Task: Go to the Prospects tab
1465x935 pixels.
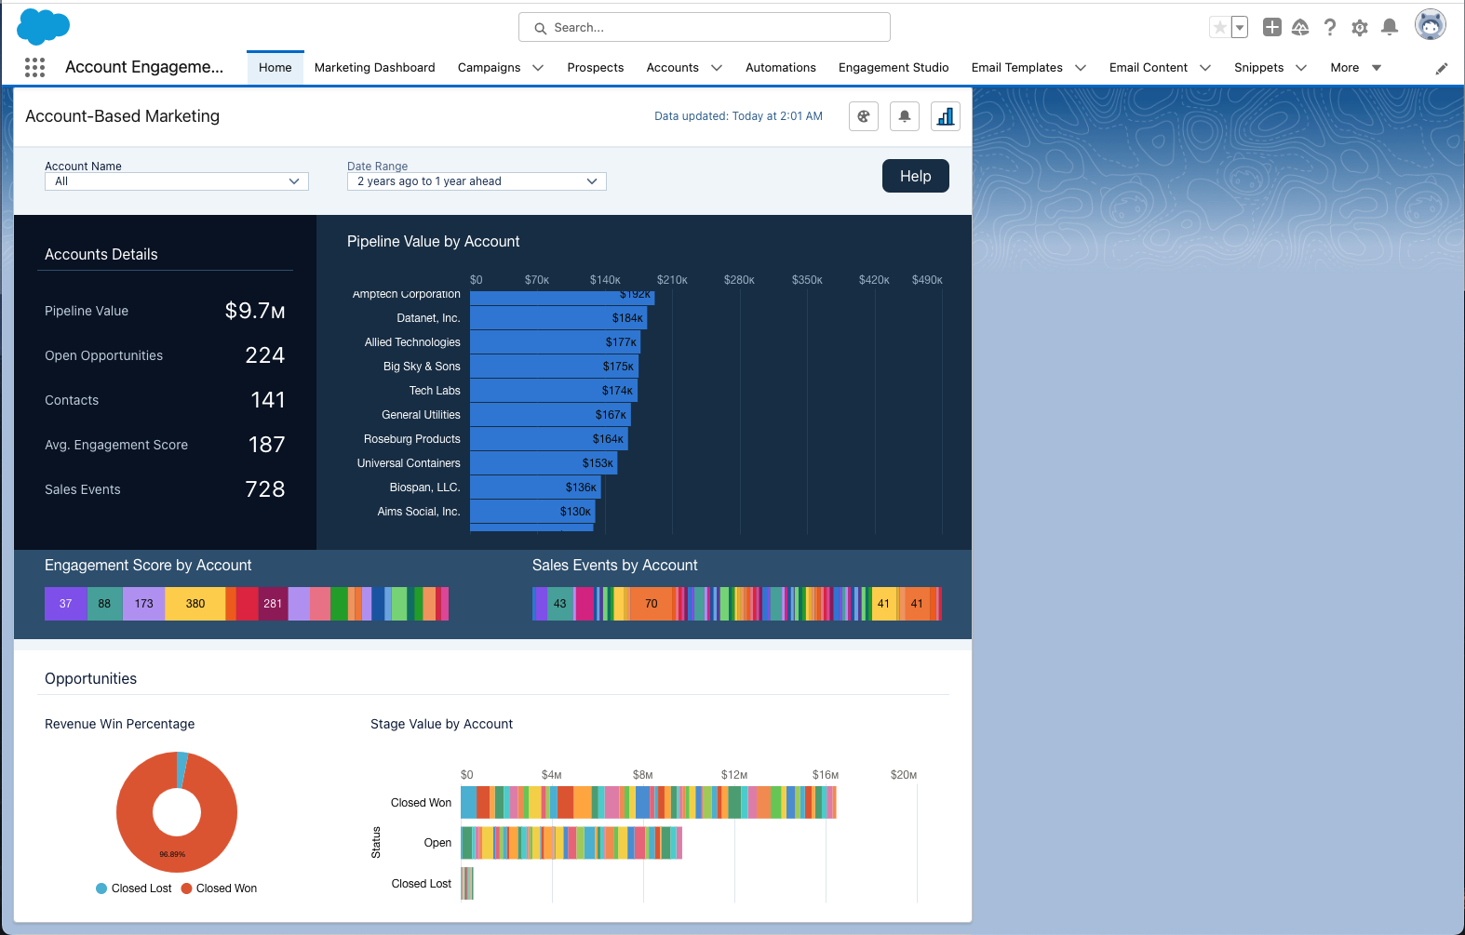Action: [x=595, y=68]
